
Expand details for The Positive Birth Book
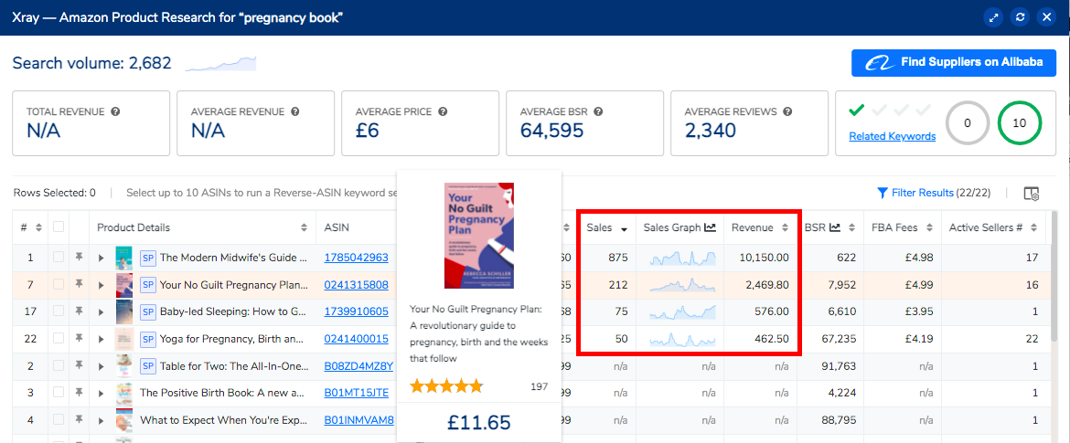pyautogui.click(x=102, y=394)
